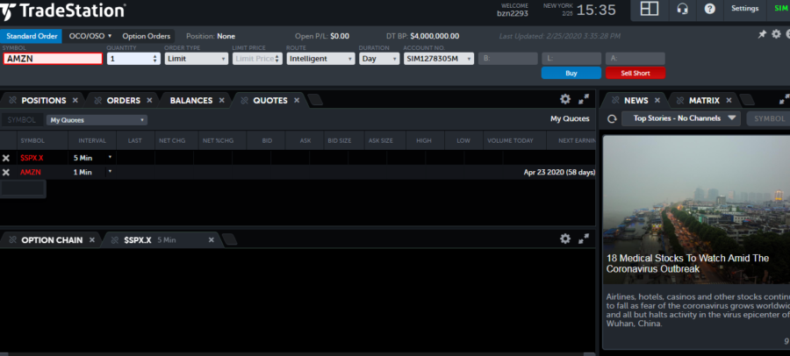Screen dimensions: 790x356
Task: Maximize the Quotes panel with the expand icon
Action: click(584, 99)
